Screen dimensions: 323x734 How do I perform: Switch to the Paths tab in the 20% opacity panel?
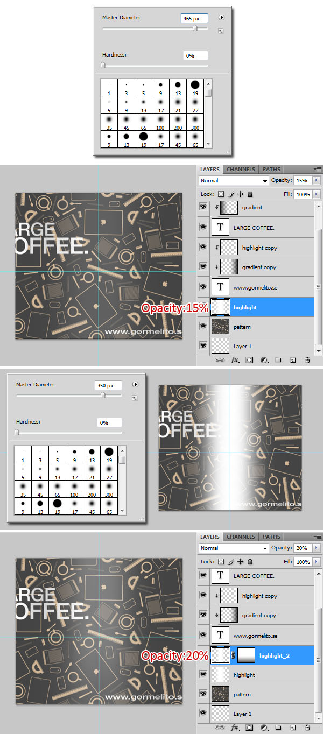coord(271,537)
